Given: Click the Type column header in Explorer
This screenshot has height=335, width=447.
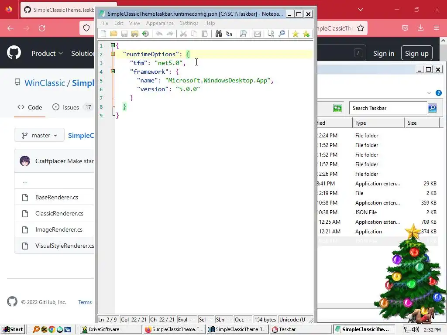Looking at the screenshot, I should pyautogui.click(x=378, y=123).
